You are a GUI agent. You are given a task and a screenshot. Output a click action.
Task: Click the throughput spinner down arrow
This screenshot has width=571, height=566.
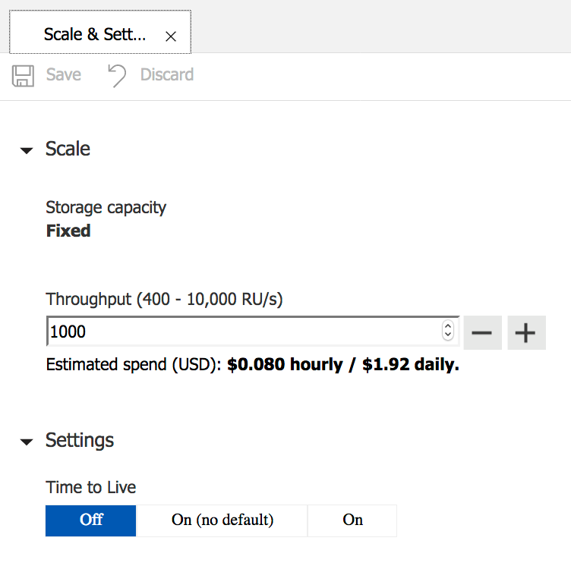448,336
